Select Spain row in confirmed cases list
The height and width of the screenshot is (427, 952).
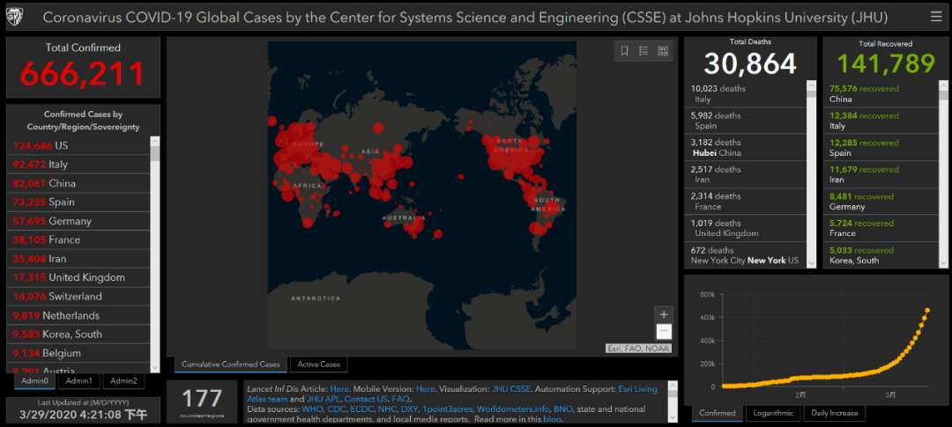[x=78, y=202]
